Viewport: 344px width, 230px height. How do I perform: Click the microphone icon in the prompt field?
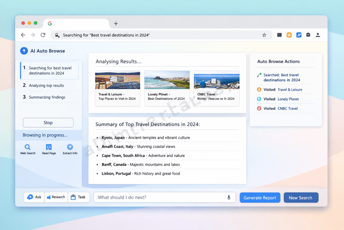[229, 197]
